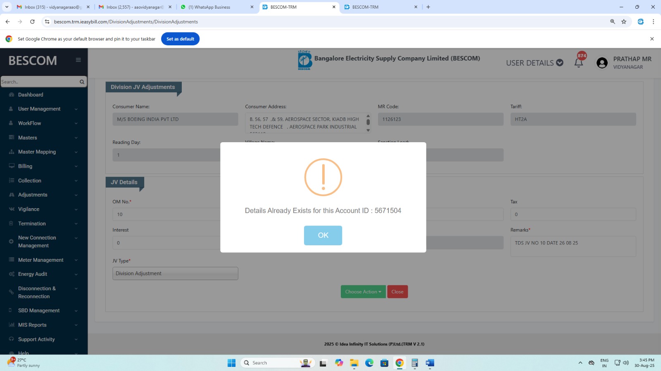Show hidden system tray icons chevron
Viewport: 661px width, 371px height.
(x=580, y=363)
